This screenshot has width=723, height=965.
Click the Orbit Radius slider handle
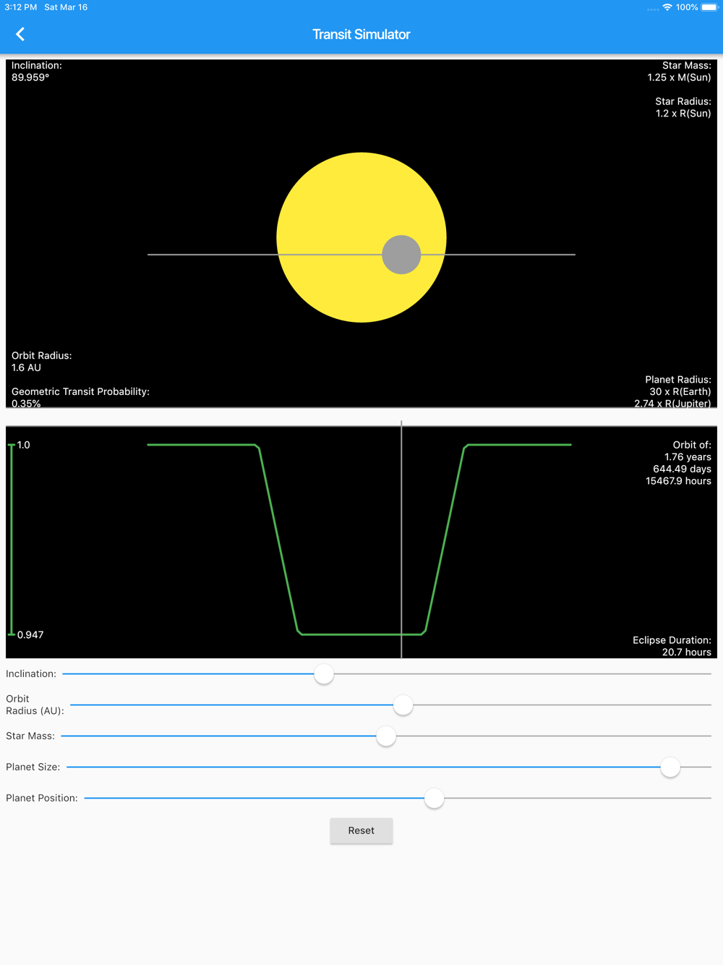[403, 705]
